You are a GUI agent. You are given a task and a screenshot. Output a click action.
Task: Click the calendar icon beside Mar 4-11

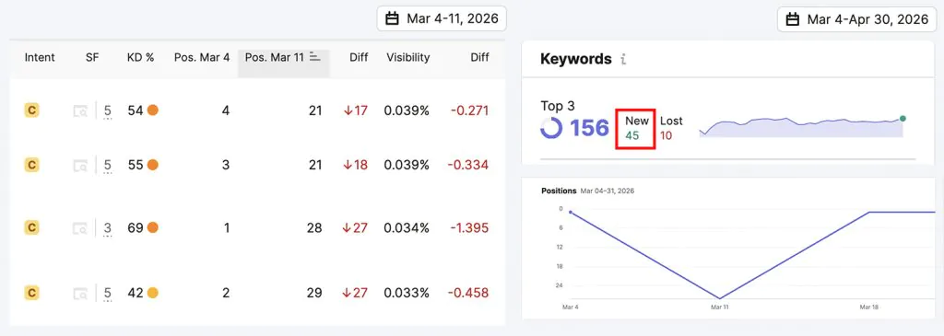392,18
